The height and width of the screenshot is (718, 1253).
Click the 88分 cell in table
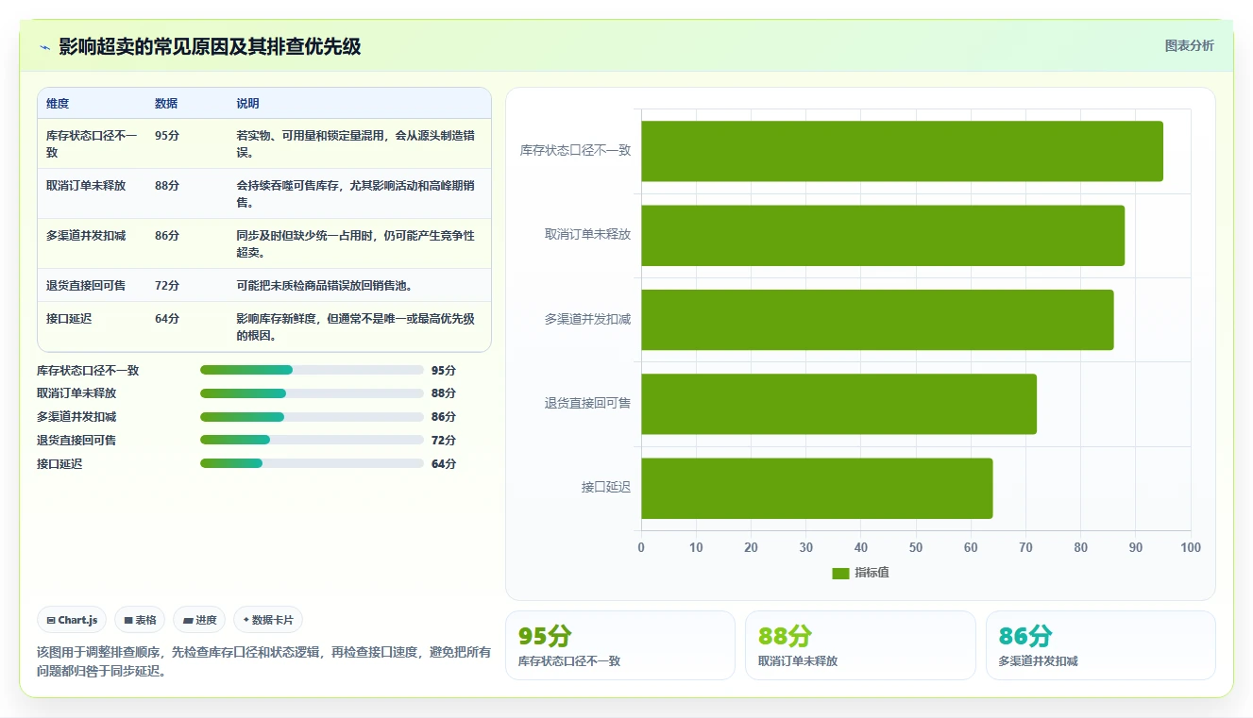click(x=167, y=186)
